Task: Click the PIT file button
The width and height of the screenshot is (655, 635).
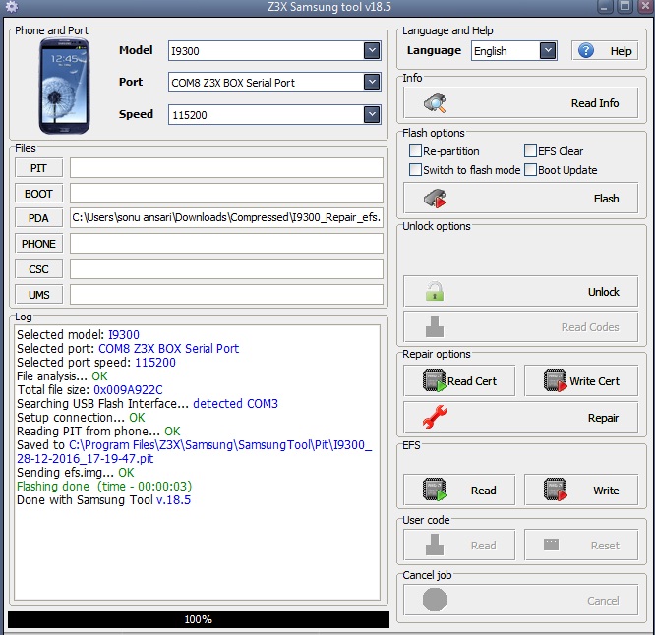Action: click(39, 168)
